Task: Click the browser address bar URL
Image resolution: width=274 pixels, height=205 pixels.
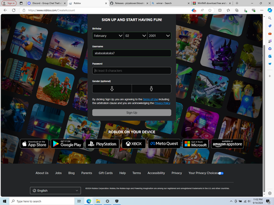Action: [x=52, y=10]
